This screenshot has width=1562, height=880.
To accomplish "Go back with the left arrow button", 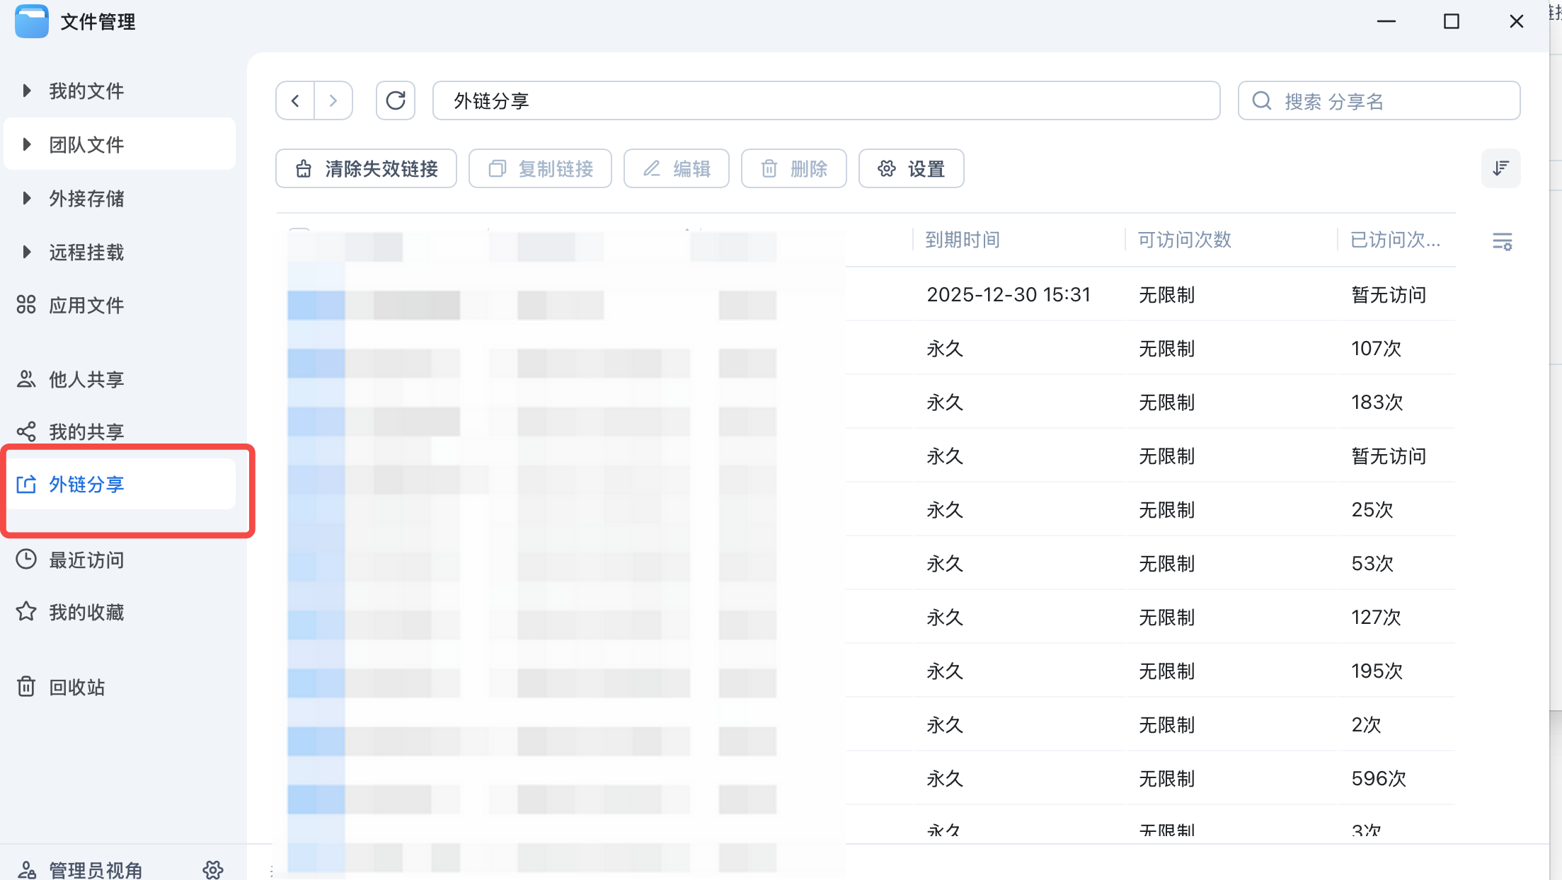I will pyautogui.click(x=295, y=100).
